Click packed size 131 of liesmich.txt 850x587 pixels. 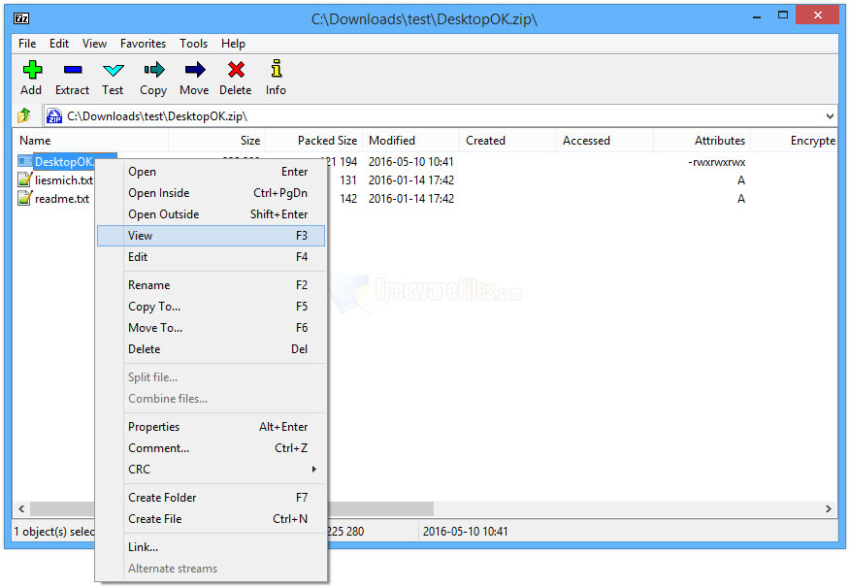tap(348, 179)
